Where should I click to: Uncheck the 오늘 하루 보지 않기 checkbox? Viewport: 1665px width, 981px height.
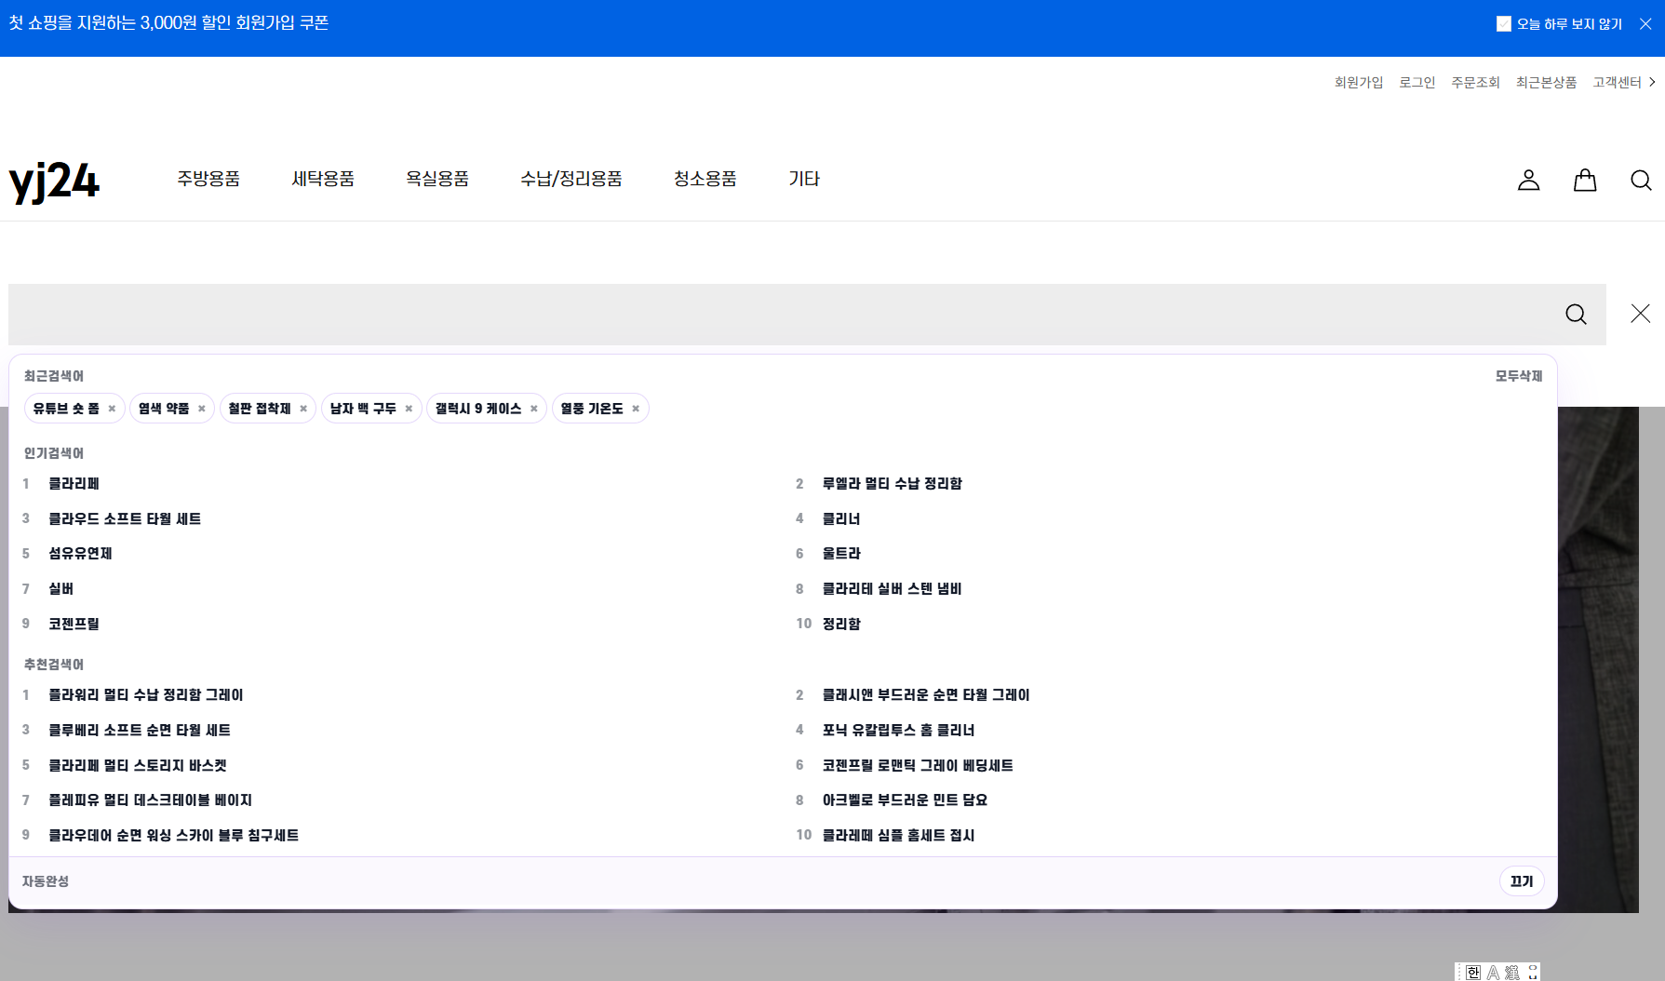pyautogui.click(x=1504, y=22)
